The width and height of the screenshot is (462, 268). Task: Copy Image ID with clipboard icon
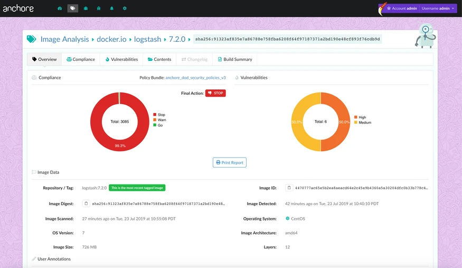tap(289, 188)
